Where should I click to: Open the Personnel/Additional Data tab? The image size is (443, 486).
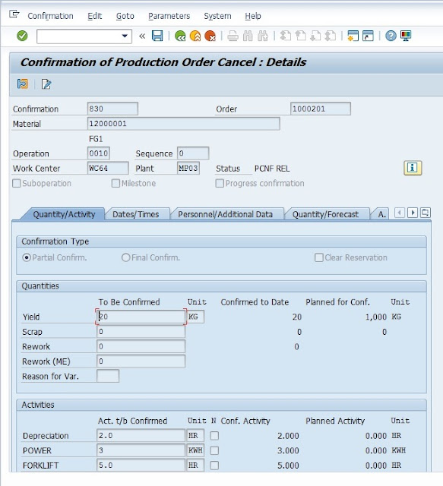click(225, 214)
